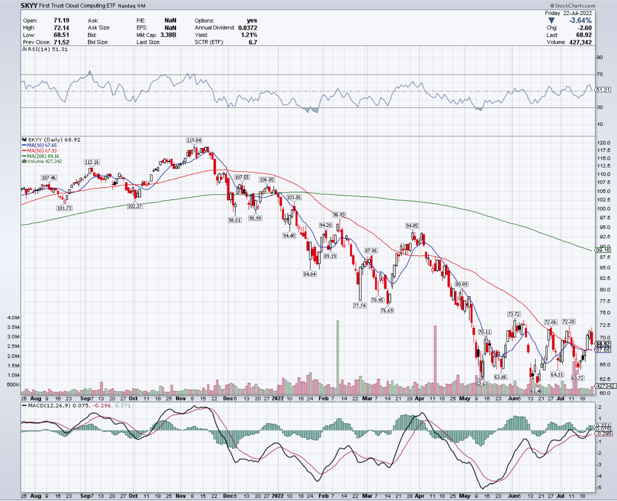Click the candlestick icon before SKYY (Daily)
617x501 pixels.
[24, 139]
